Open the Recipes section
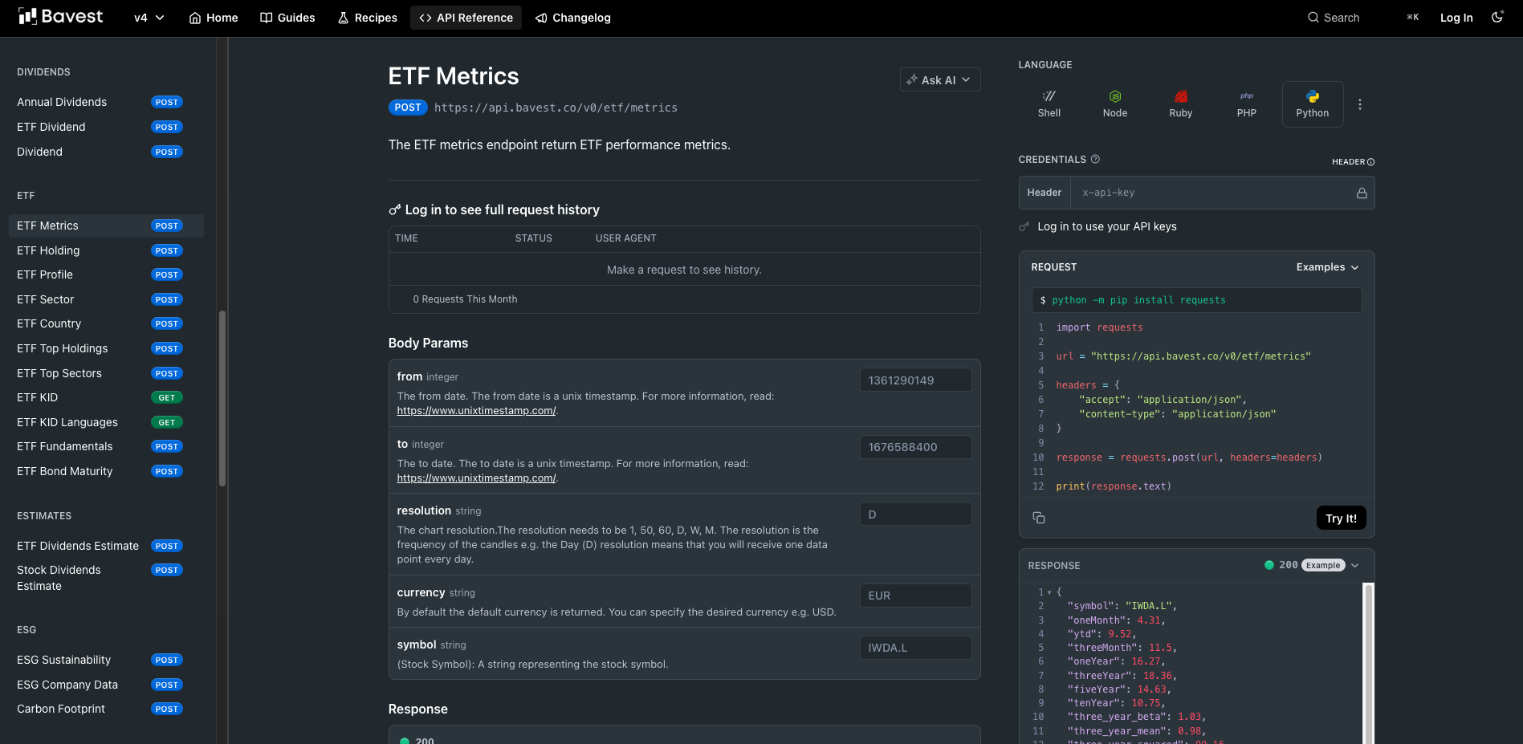The width and height of the screenshot is (1523, 744). [367, 18]
